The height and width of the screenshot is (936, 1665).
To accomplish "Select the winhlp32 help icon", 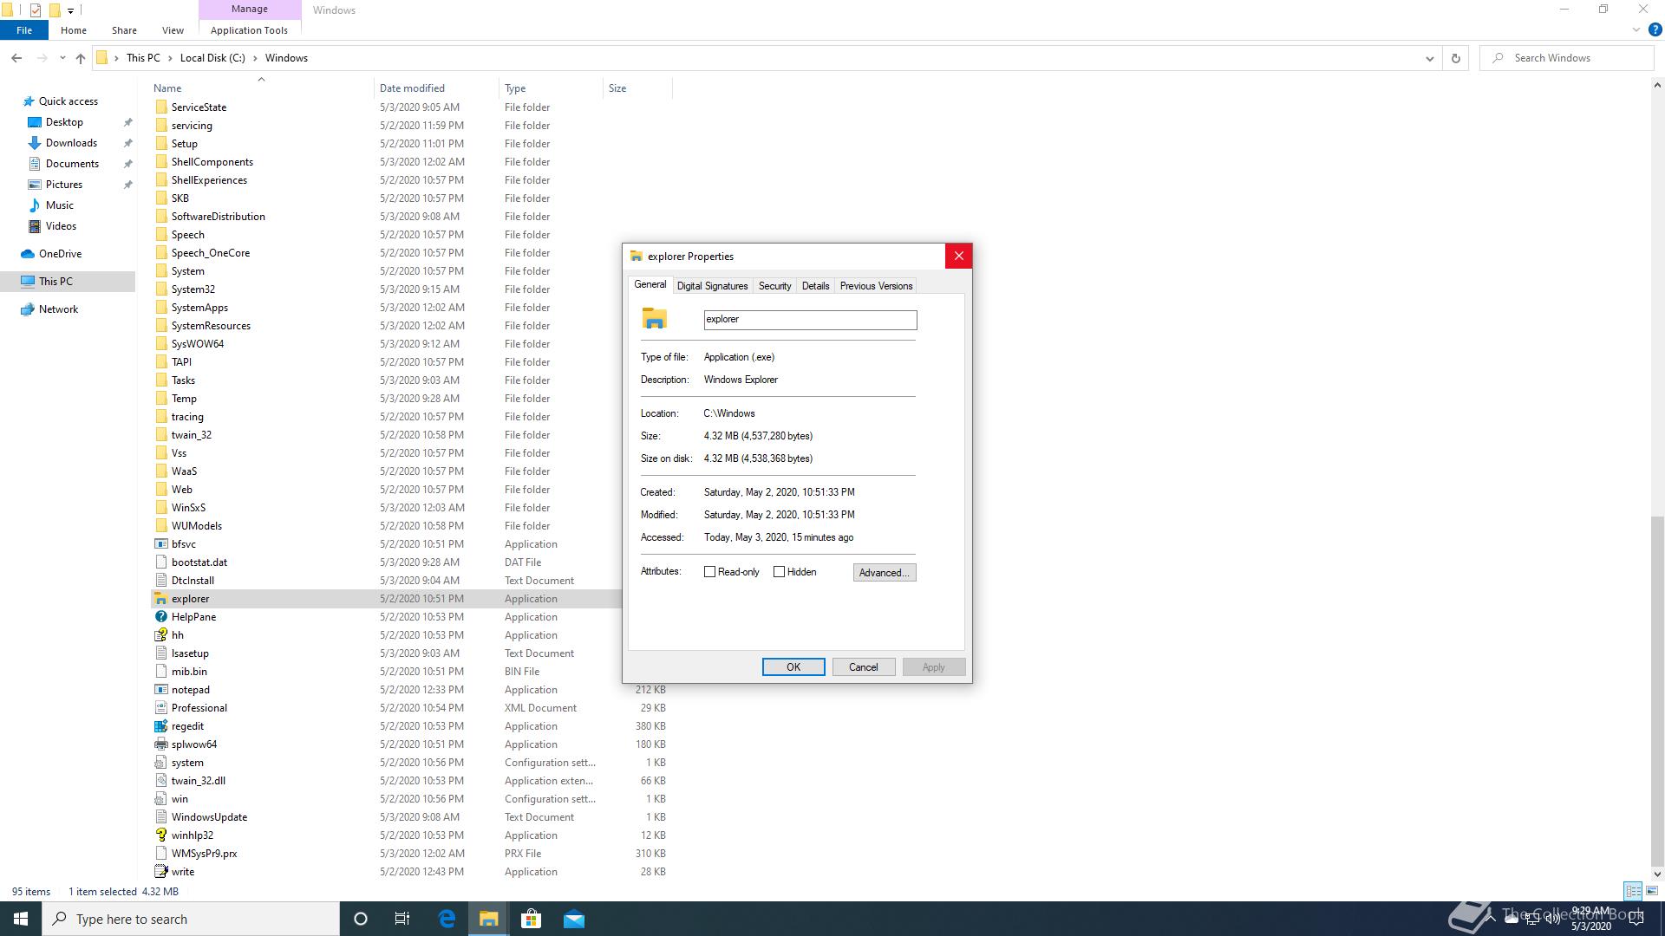I will [x=160, y=835].
